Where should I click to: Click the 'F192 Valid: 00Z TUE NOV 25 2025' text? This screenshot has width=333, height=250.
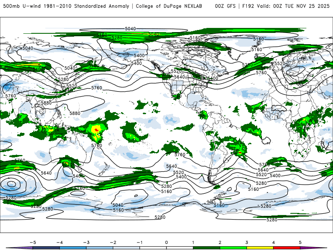tap(286, 6)
